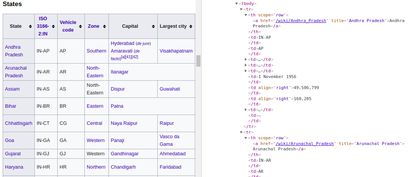The width and height of the screenshot is (414, 177).
Task: Open the Gujarat link
Action: (x=13, y=154)
